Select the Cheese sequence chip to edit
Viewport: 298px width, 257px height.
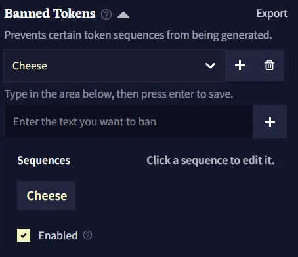point(47,195)
